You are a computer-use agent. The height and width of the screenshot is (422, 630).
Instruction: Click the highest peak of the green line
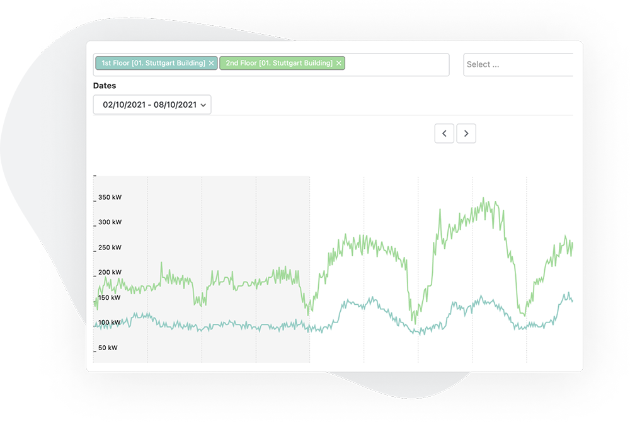484,199
